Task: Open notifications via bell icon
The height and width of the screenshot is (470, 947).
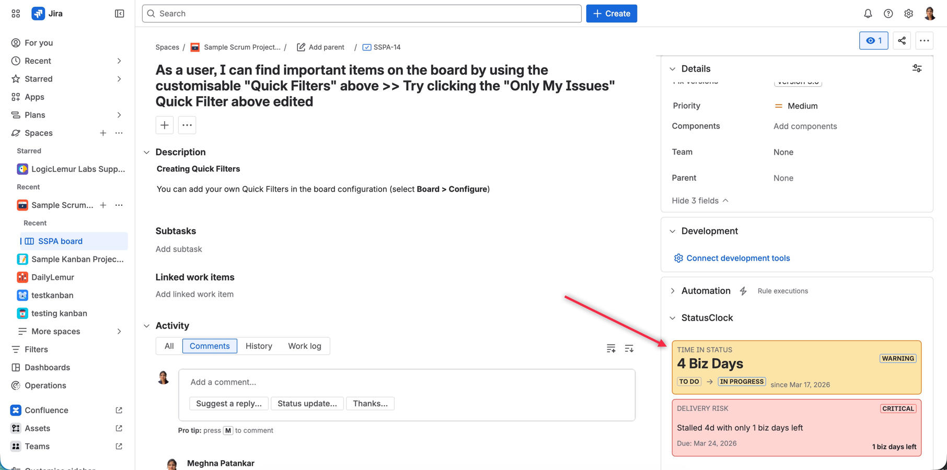Action: click(x=868, y=13)
